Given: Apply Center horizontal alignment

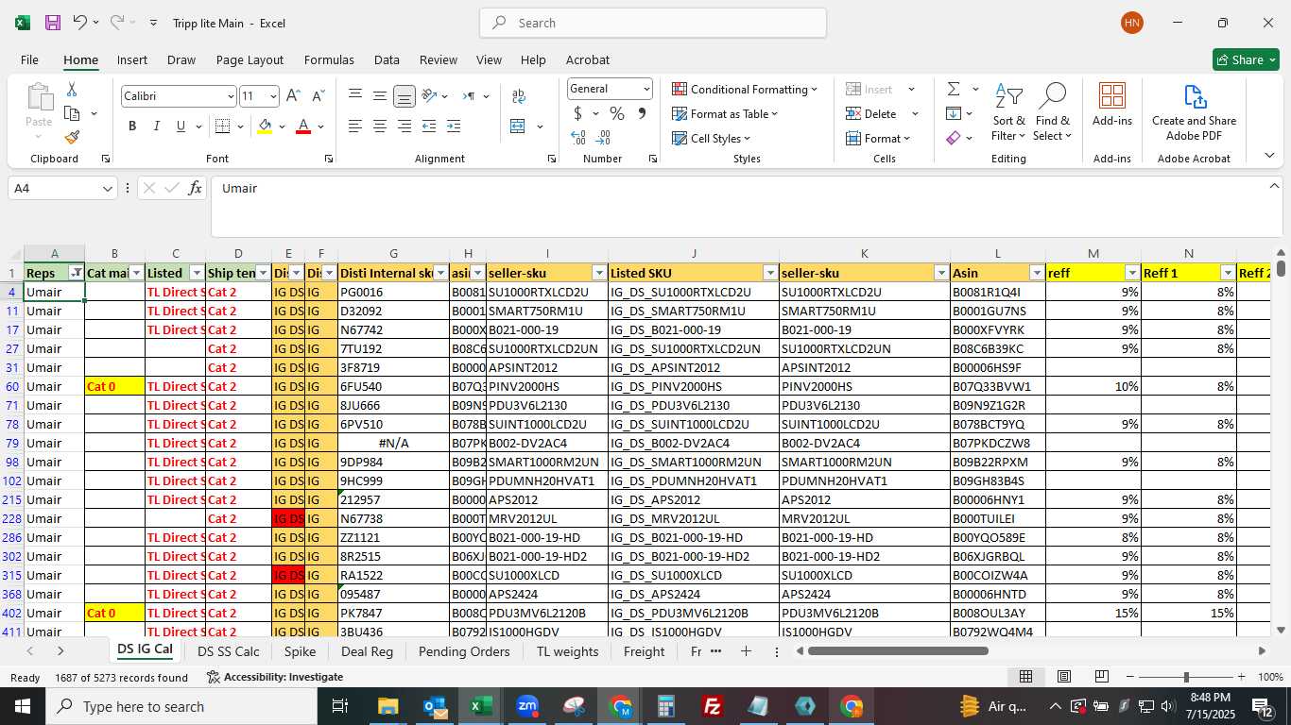Looking at the screenshot, I should (x=379, y=126).
